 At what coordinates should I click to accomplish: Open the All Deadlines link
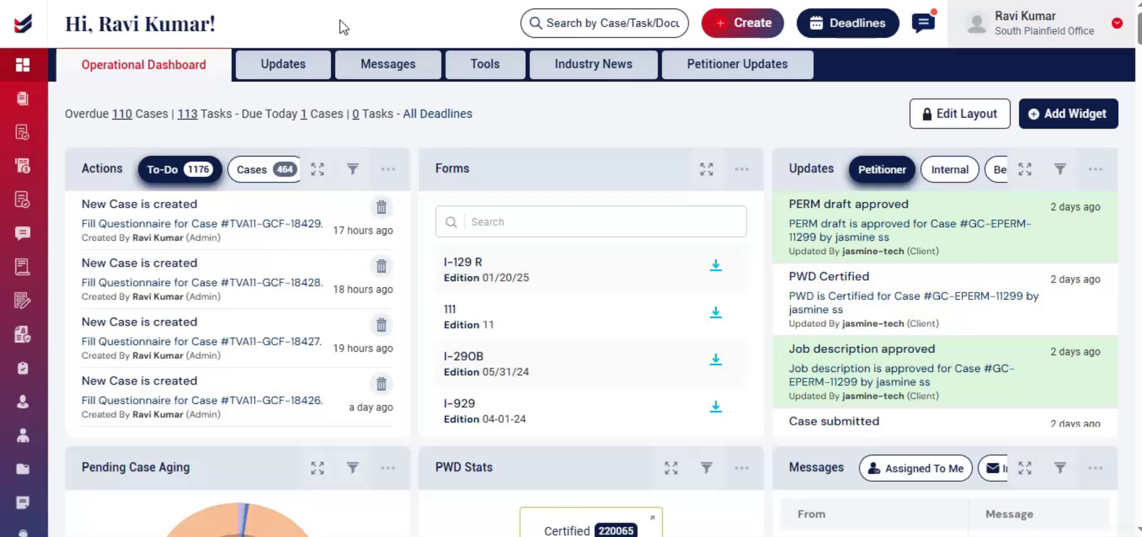(x=437, y=114)
